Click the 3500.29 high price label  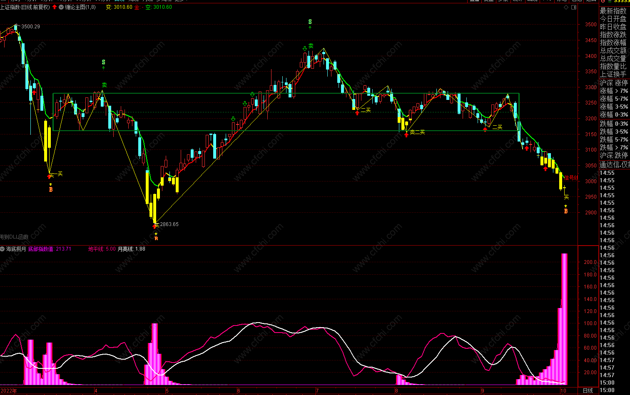tap(31, 27)
